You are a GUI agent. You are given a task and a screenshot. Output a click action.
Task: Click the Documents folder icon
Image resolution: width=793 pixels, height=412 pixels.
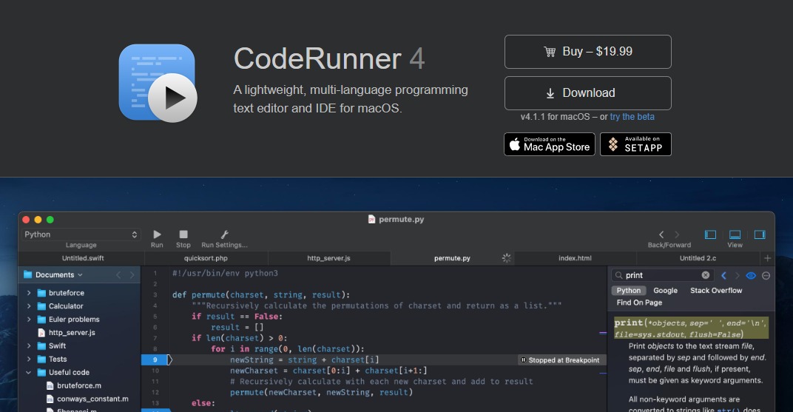coord(28,274)
